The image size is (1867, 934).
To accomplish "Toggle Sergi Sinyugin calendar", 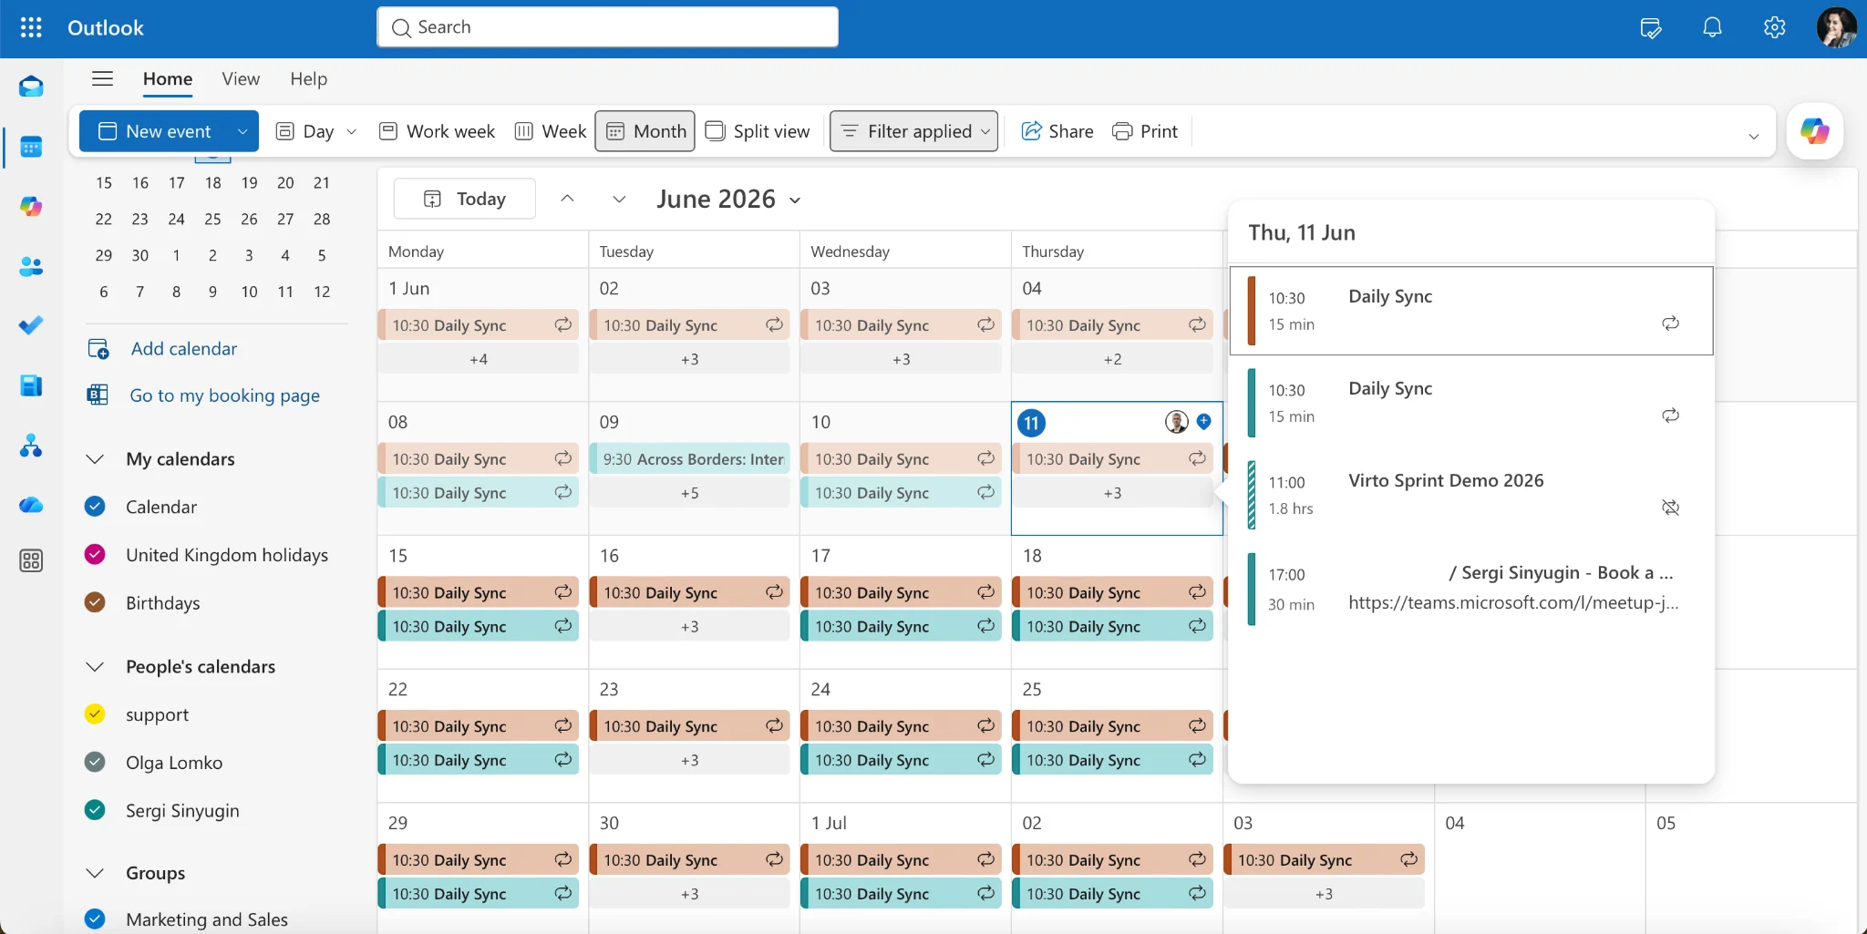I will [x=95, y=809].
